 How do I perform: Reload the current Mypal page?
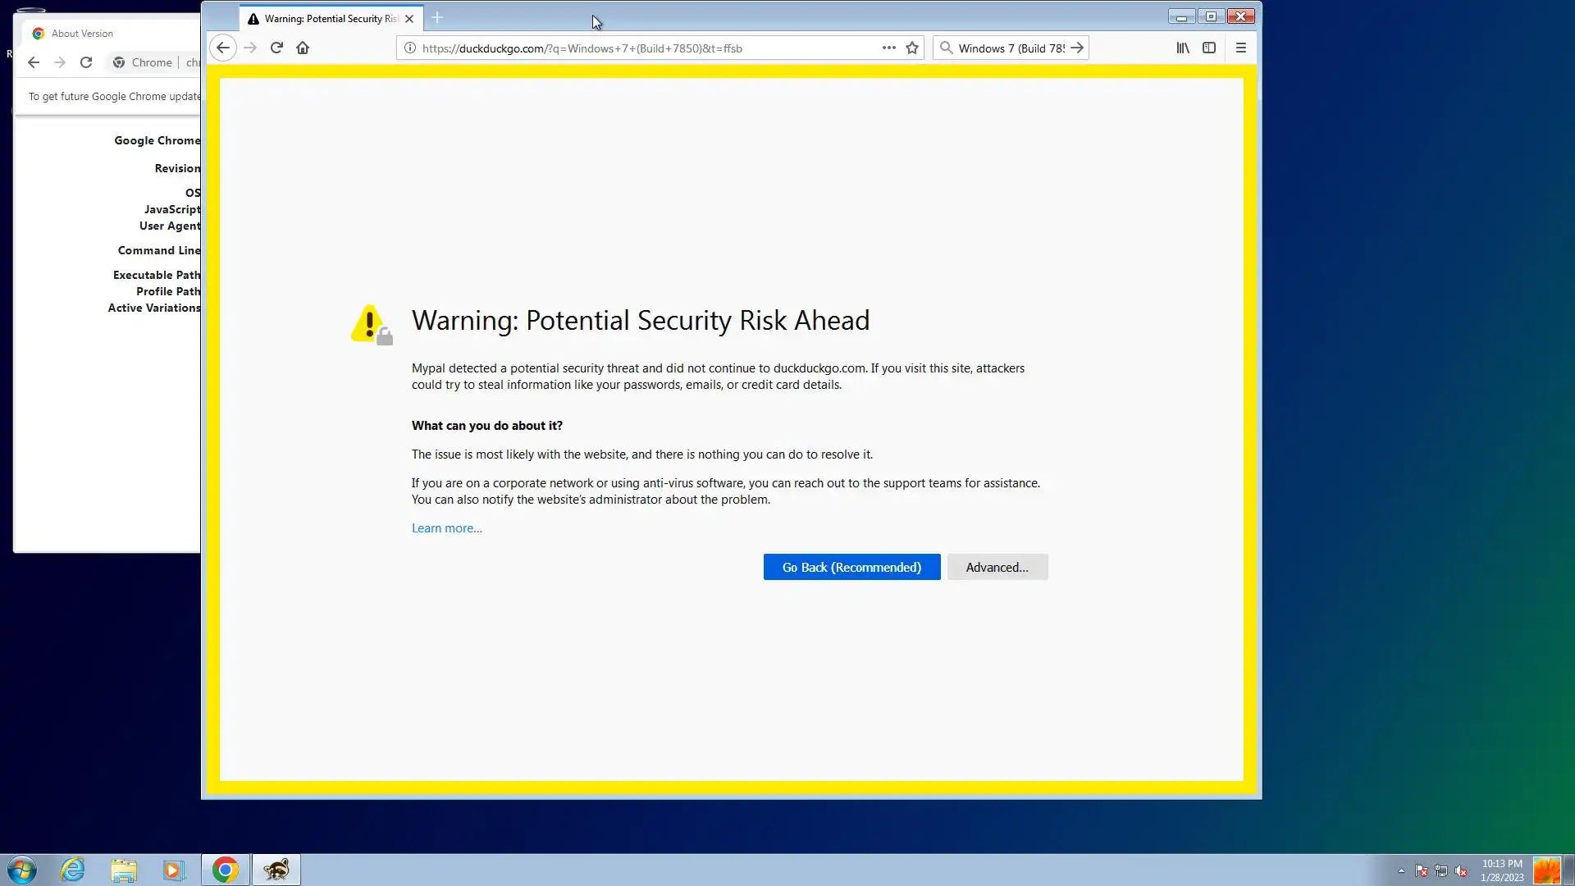(x=276, y=48)
